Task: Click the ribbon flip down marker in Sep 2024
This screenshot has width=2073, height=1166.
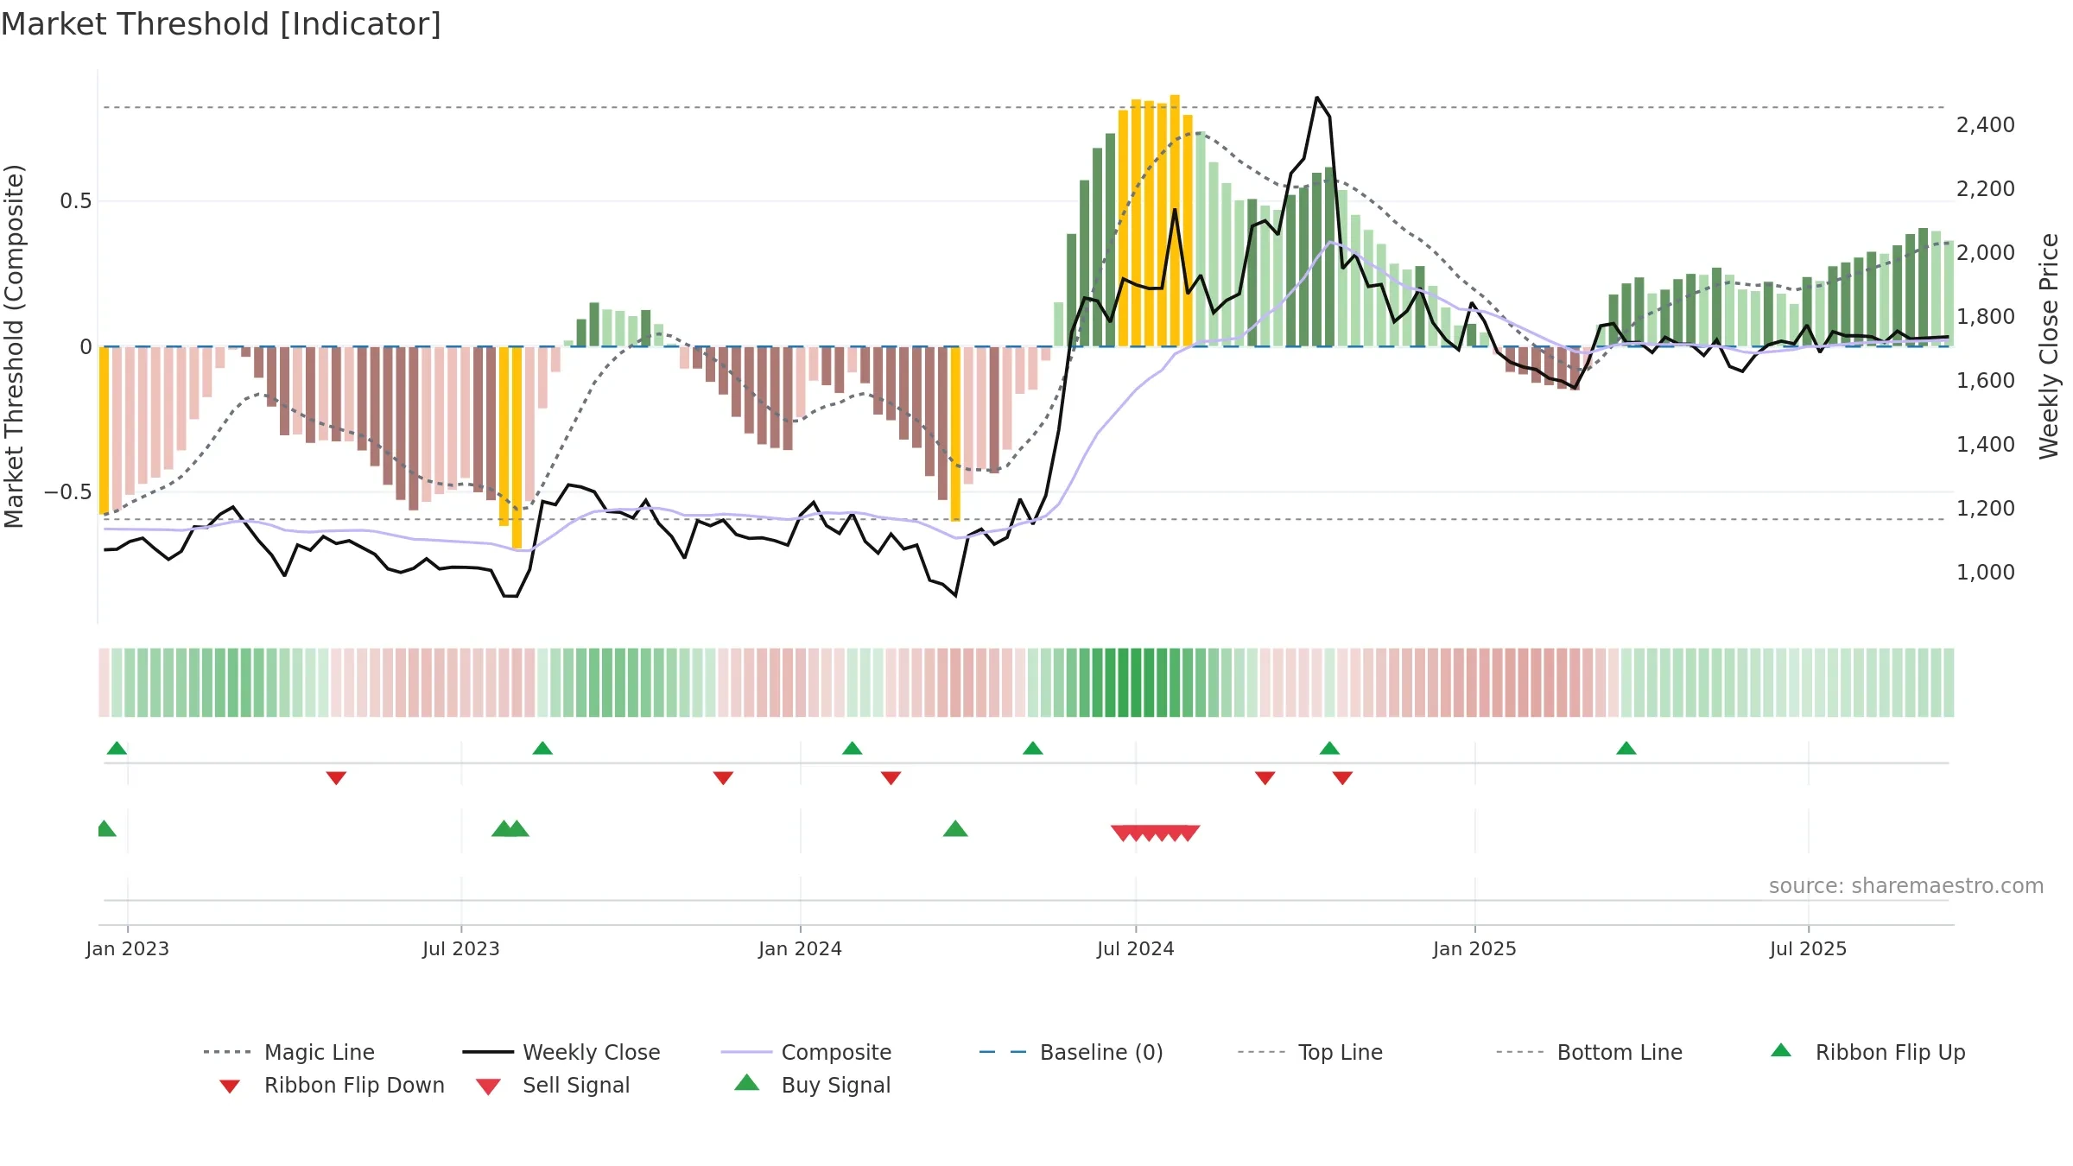Action: (1265, 778)
